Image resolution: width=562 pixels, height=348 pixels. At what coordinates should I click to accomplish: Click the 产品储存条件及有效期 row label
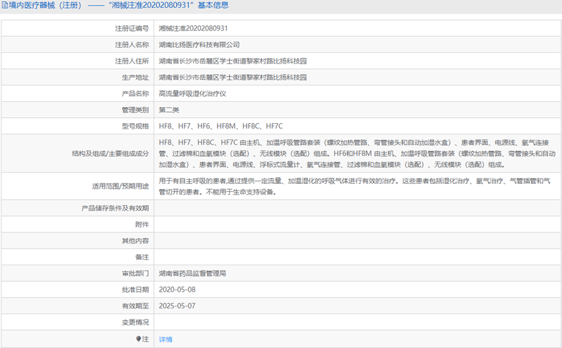click(x=115, y=208)
